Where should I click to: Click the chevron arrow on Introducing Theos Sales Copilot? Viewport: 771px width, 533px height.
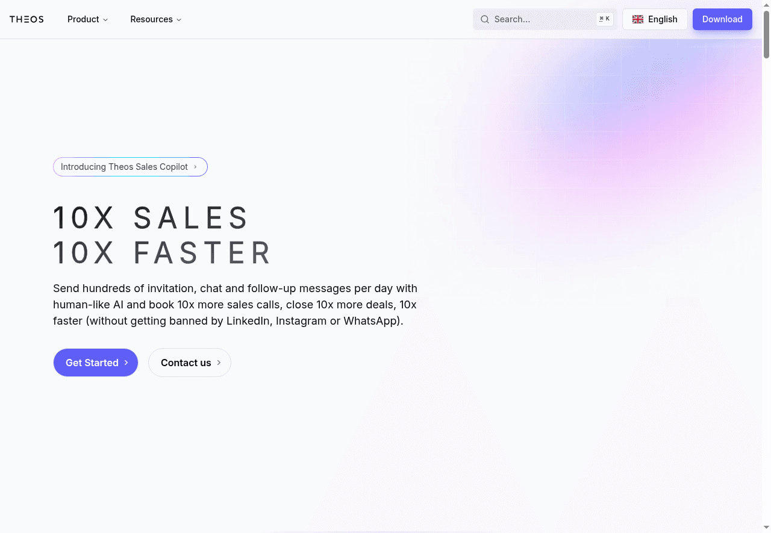pyautogui.click(x=196, y=167)
